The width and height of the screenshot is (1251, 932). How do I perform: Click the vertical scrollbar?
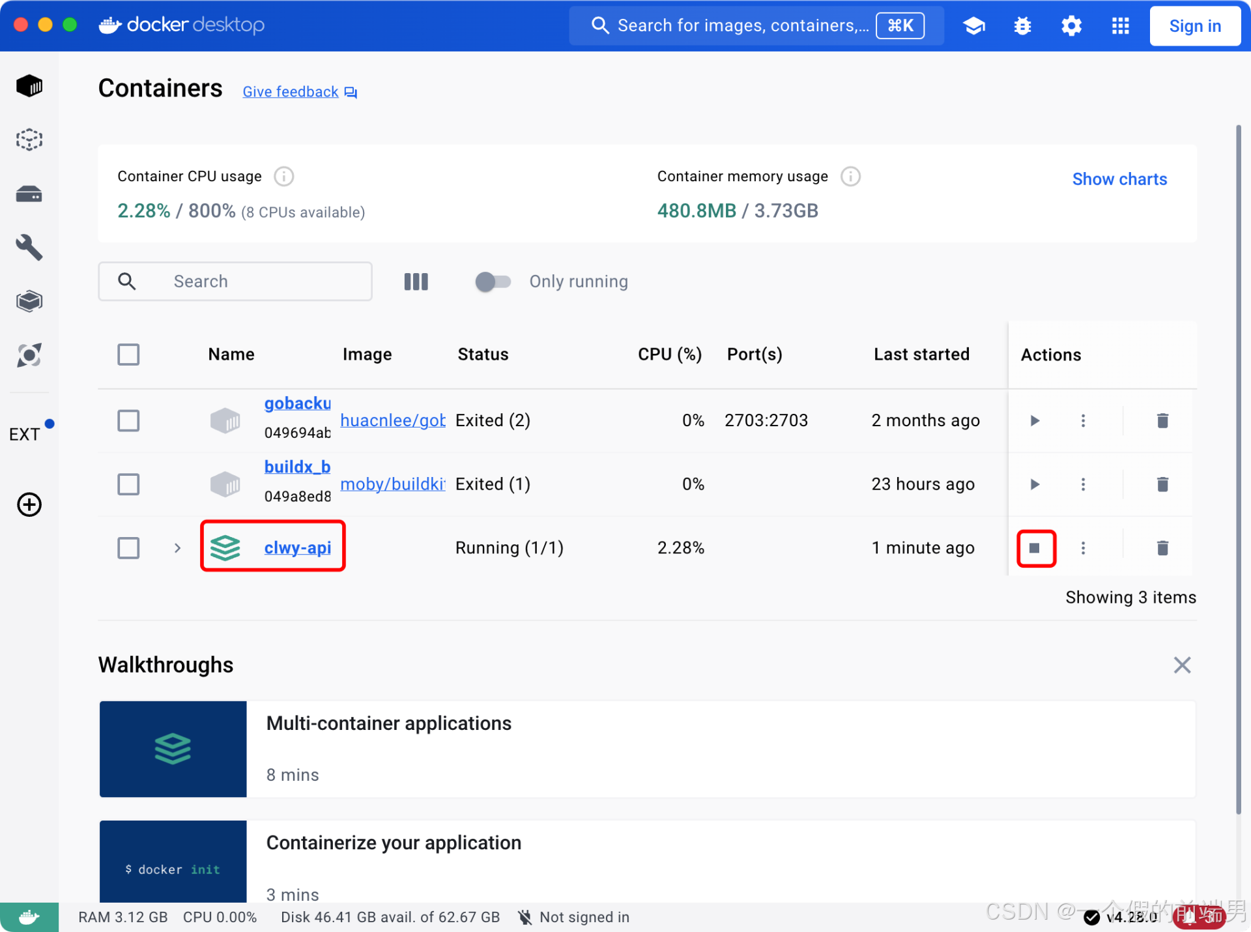(x=1239, y=469)
